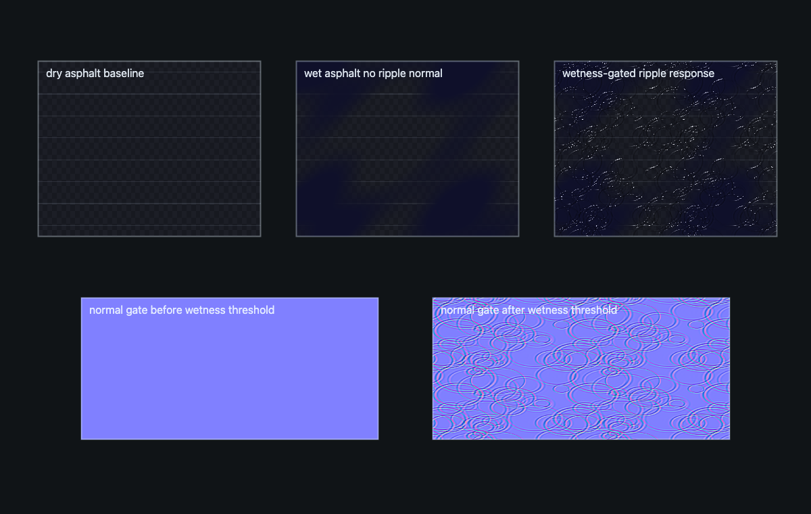Select the dry asphalt baseline preview panel
The image size is (811, 514).
[x=149, y=149]
